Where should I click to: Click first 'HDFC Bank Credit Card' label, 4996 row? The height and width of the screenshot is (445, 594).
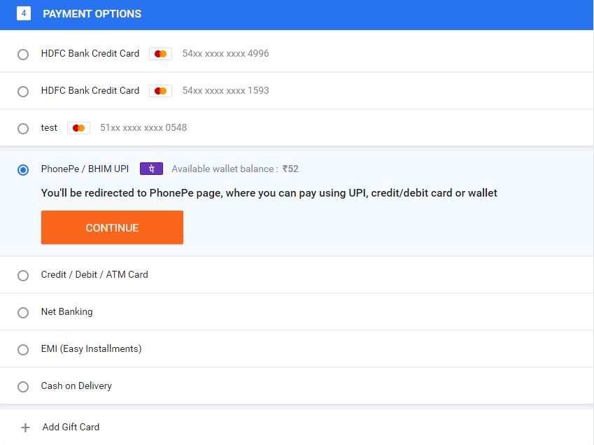(90, 53)
